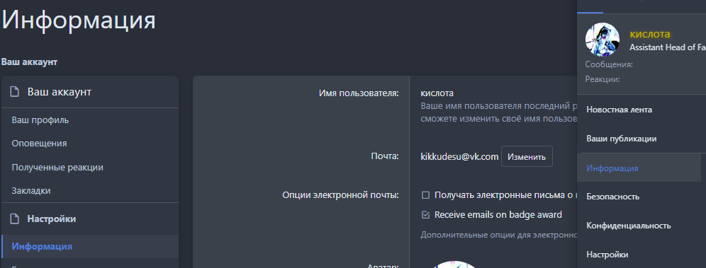
Task: Select Информация in the user dropdown menu
Action: pos(639,168)
